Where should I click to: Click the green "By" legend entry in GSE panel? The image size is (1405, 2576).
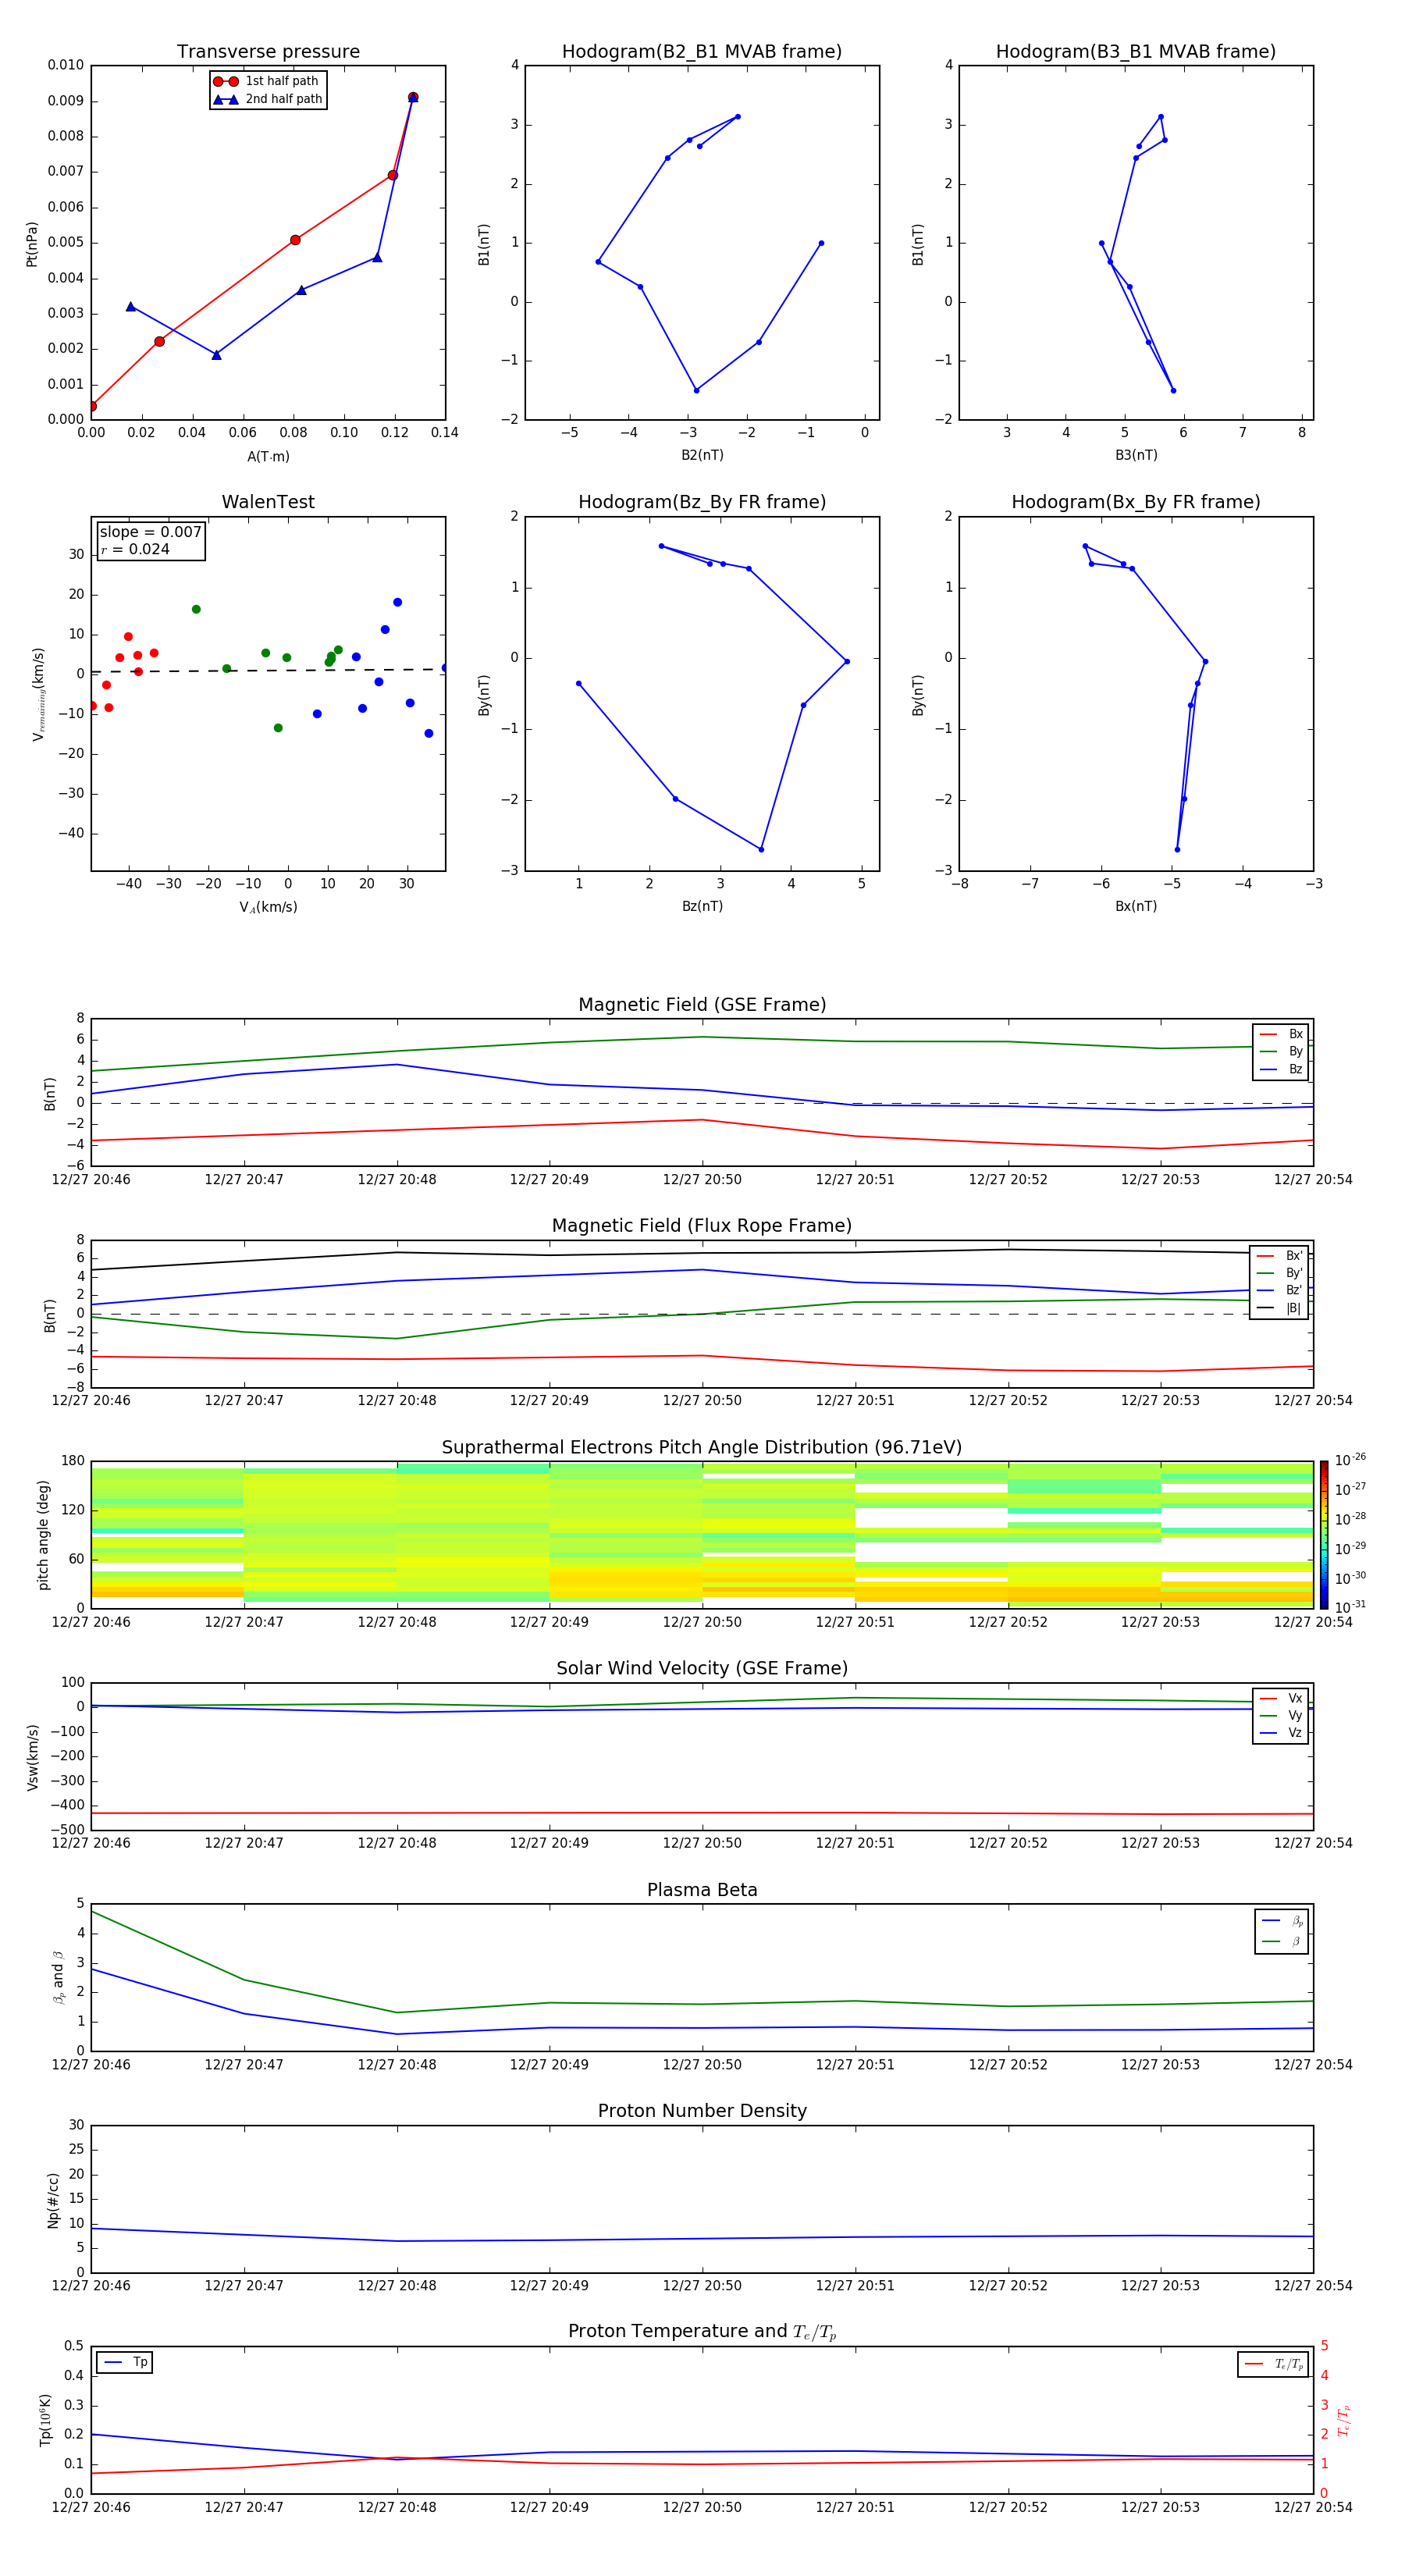(x=1281, y=1051)
